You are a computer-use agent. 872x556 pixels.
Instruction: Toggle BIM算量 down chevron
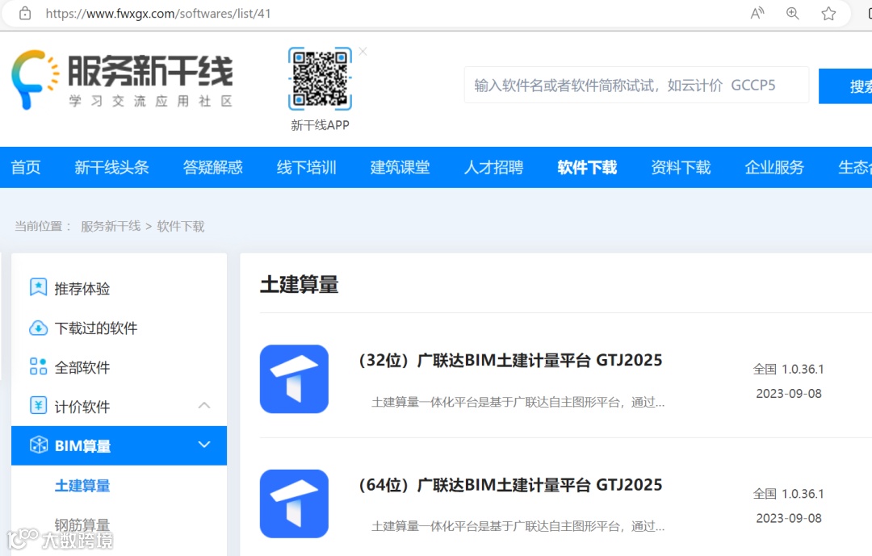pyautogui.click(x=204, y=445)
